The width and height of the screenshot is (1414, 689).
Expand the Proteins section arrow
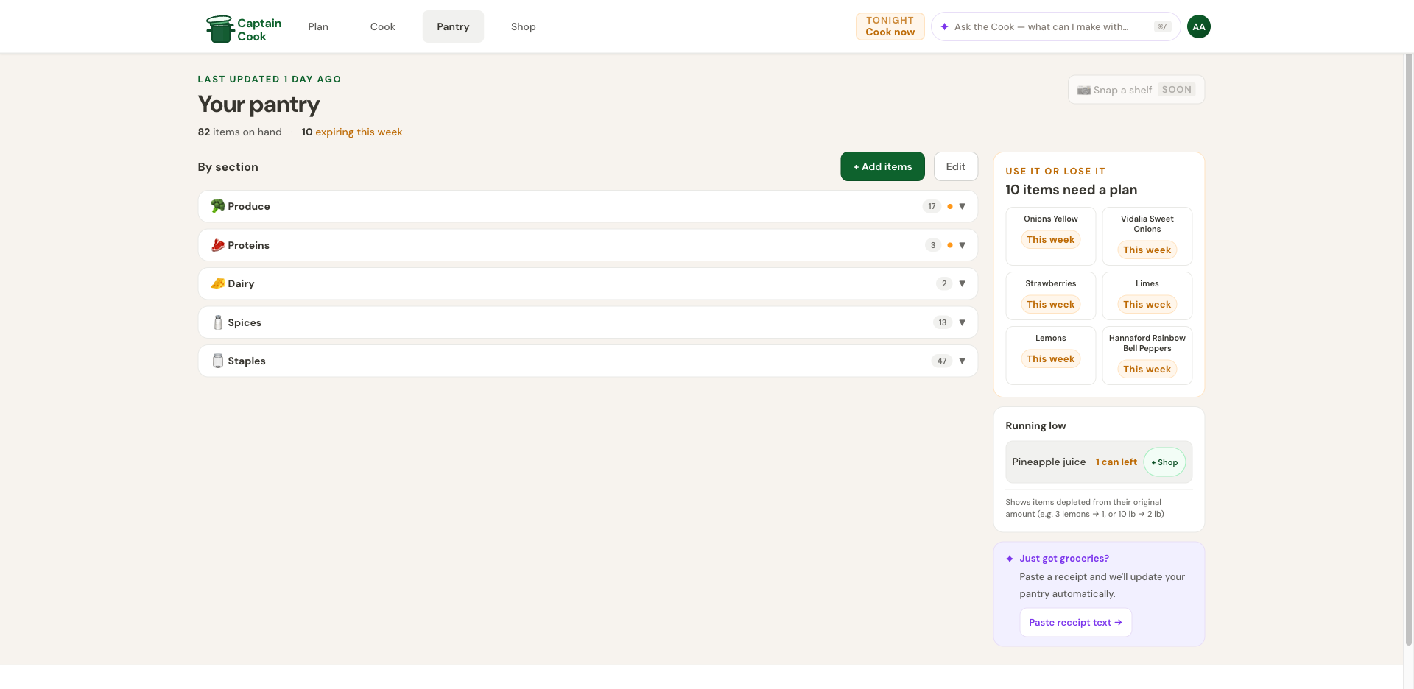pos(962,245)
